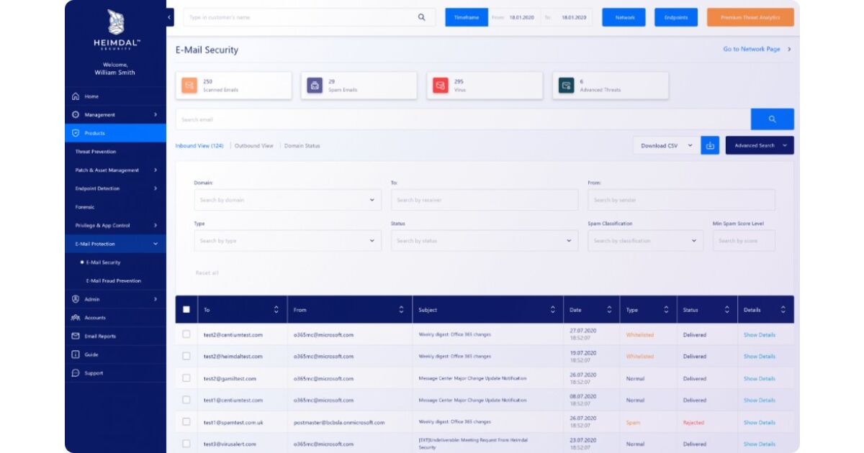Image resolution: width=864 pixels, height=453 pixels.
Task: Open the Download CSV dropdown
Action: [x=666, y=145]
